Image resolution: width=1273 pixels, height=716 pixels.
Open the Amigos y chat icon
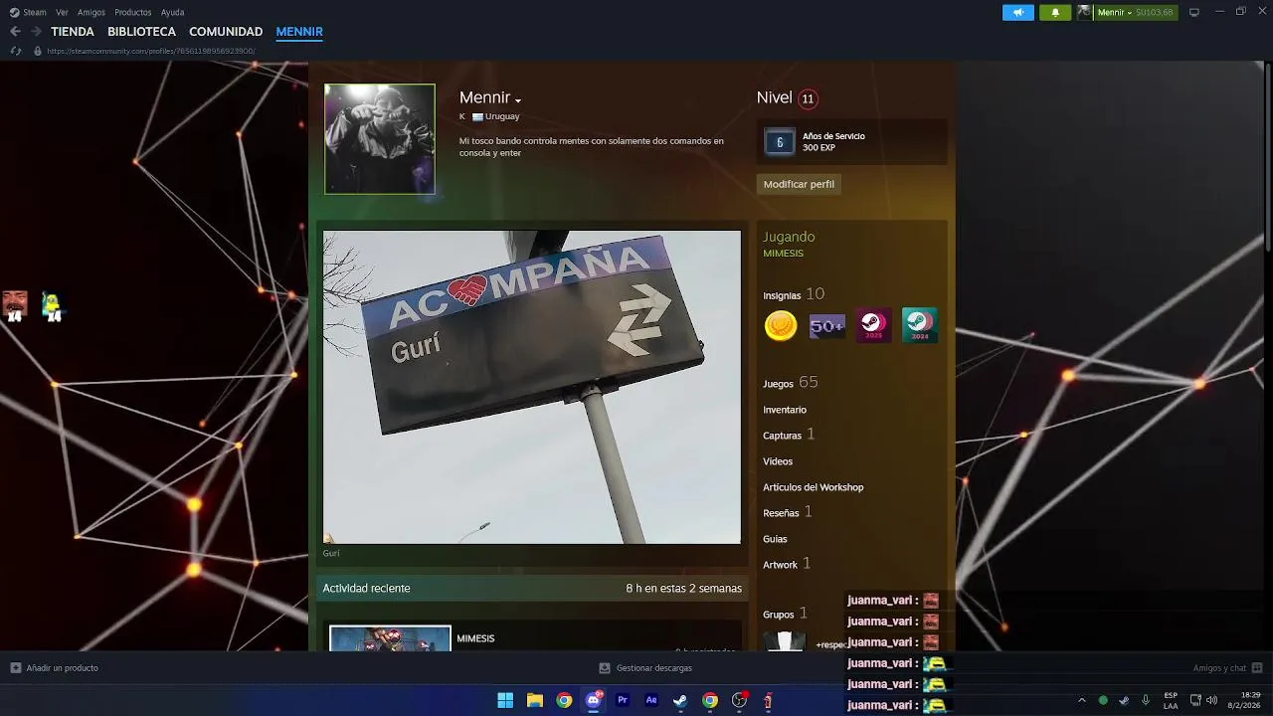click(x=1256, y=668)
